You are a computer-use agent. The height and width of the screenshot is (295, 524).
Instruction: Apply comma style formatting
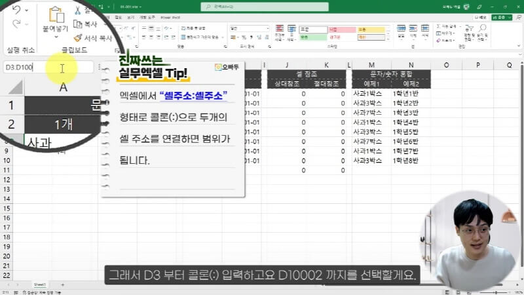251,37
